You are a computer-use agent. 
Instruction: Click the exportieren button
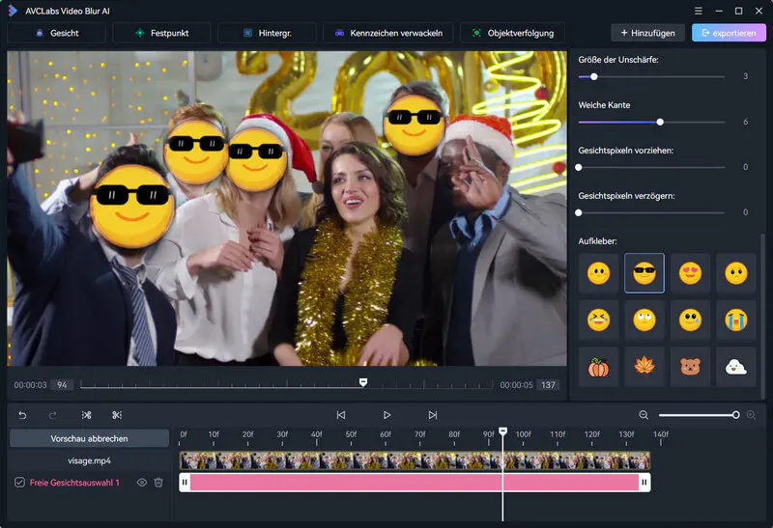pyautogui.click(x=729, y=33)
